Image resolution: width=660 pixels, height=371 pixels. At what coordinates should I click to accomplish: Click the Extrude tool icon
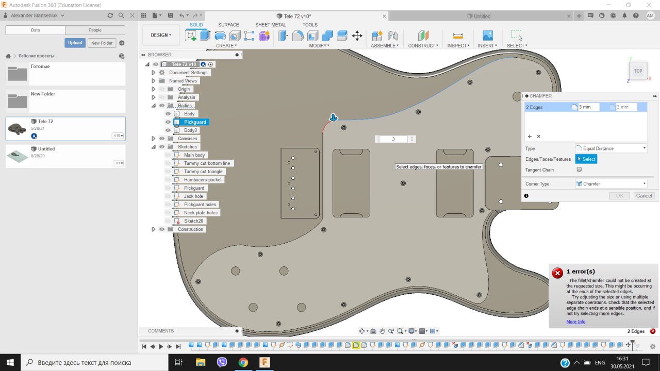coord(205,36)
